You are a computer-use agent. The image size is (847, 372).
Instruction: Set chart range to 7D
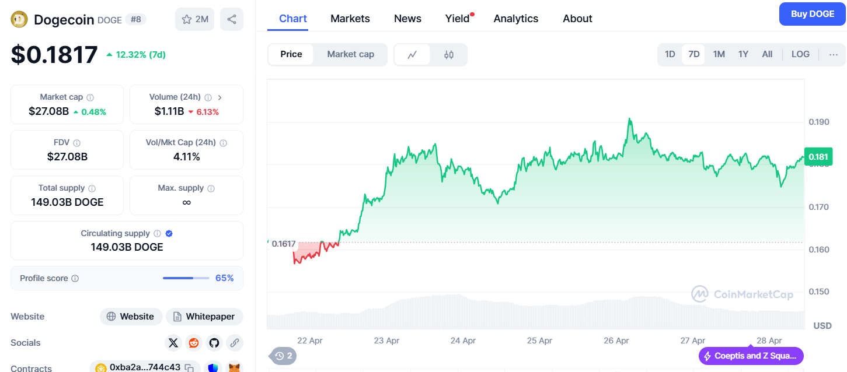(x=694, y=54)
